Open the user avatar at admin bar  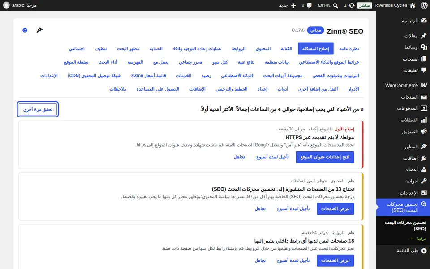coord(6,5)
